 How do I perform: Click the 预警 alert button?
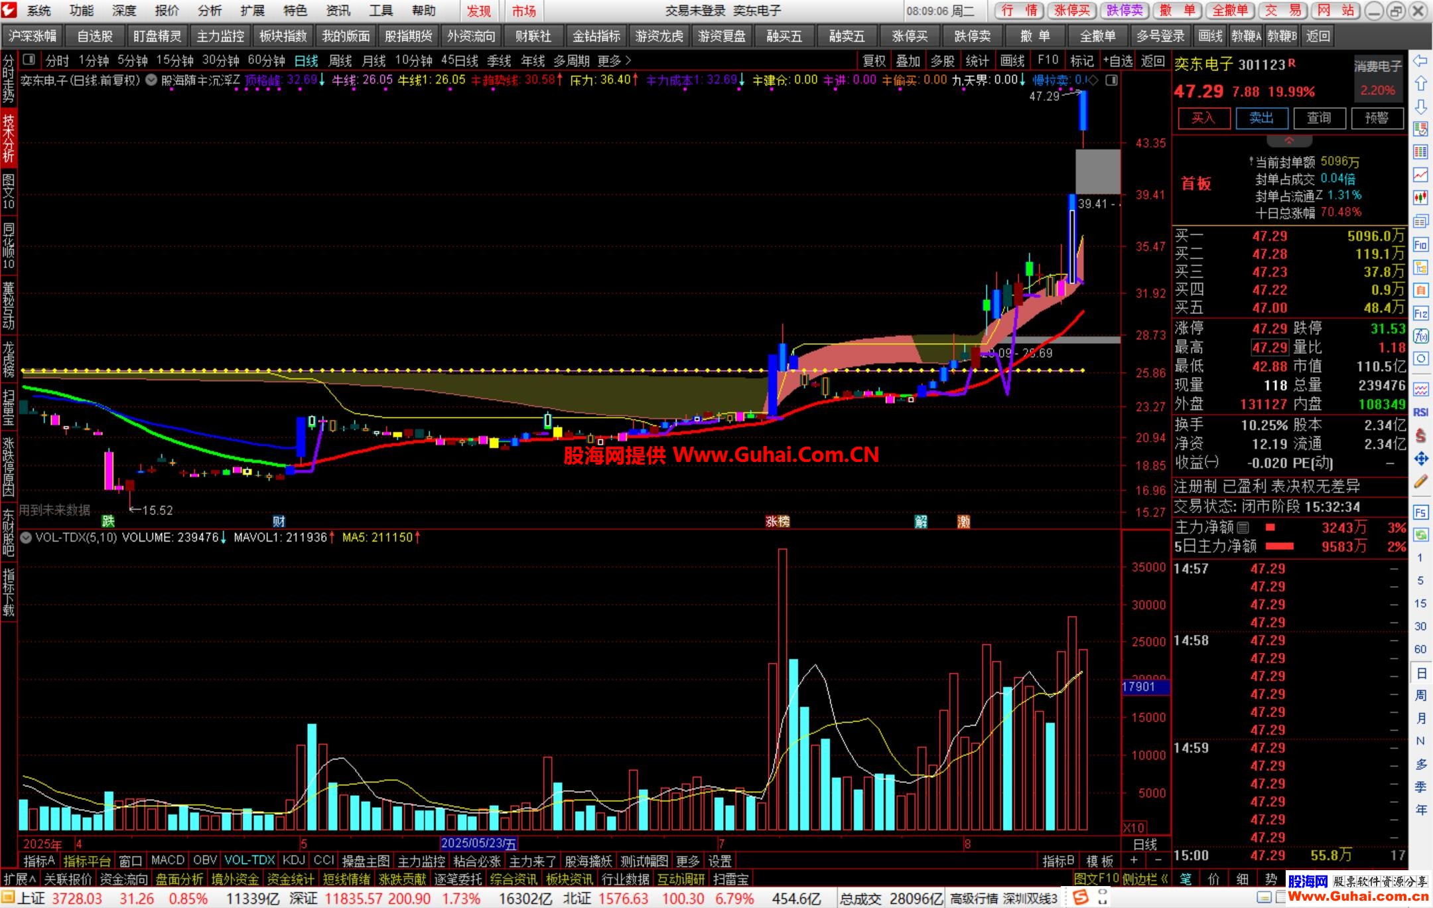pos(1377,118)
